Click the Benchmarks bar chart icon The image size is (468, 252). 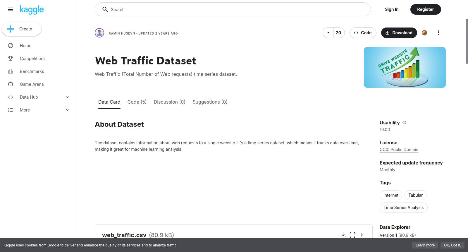pos(11,71)
